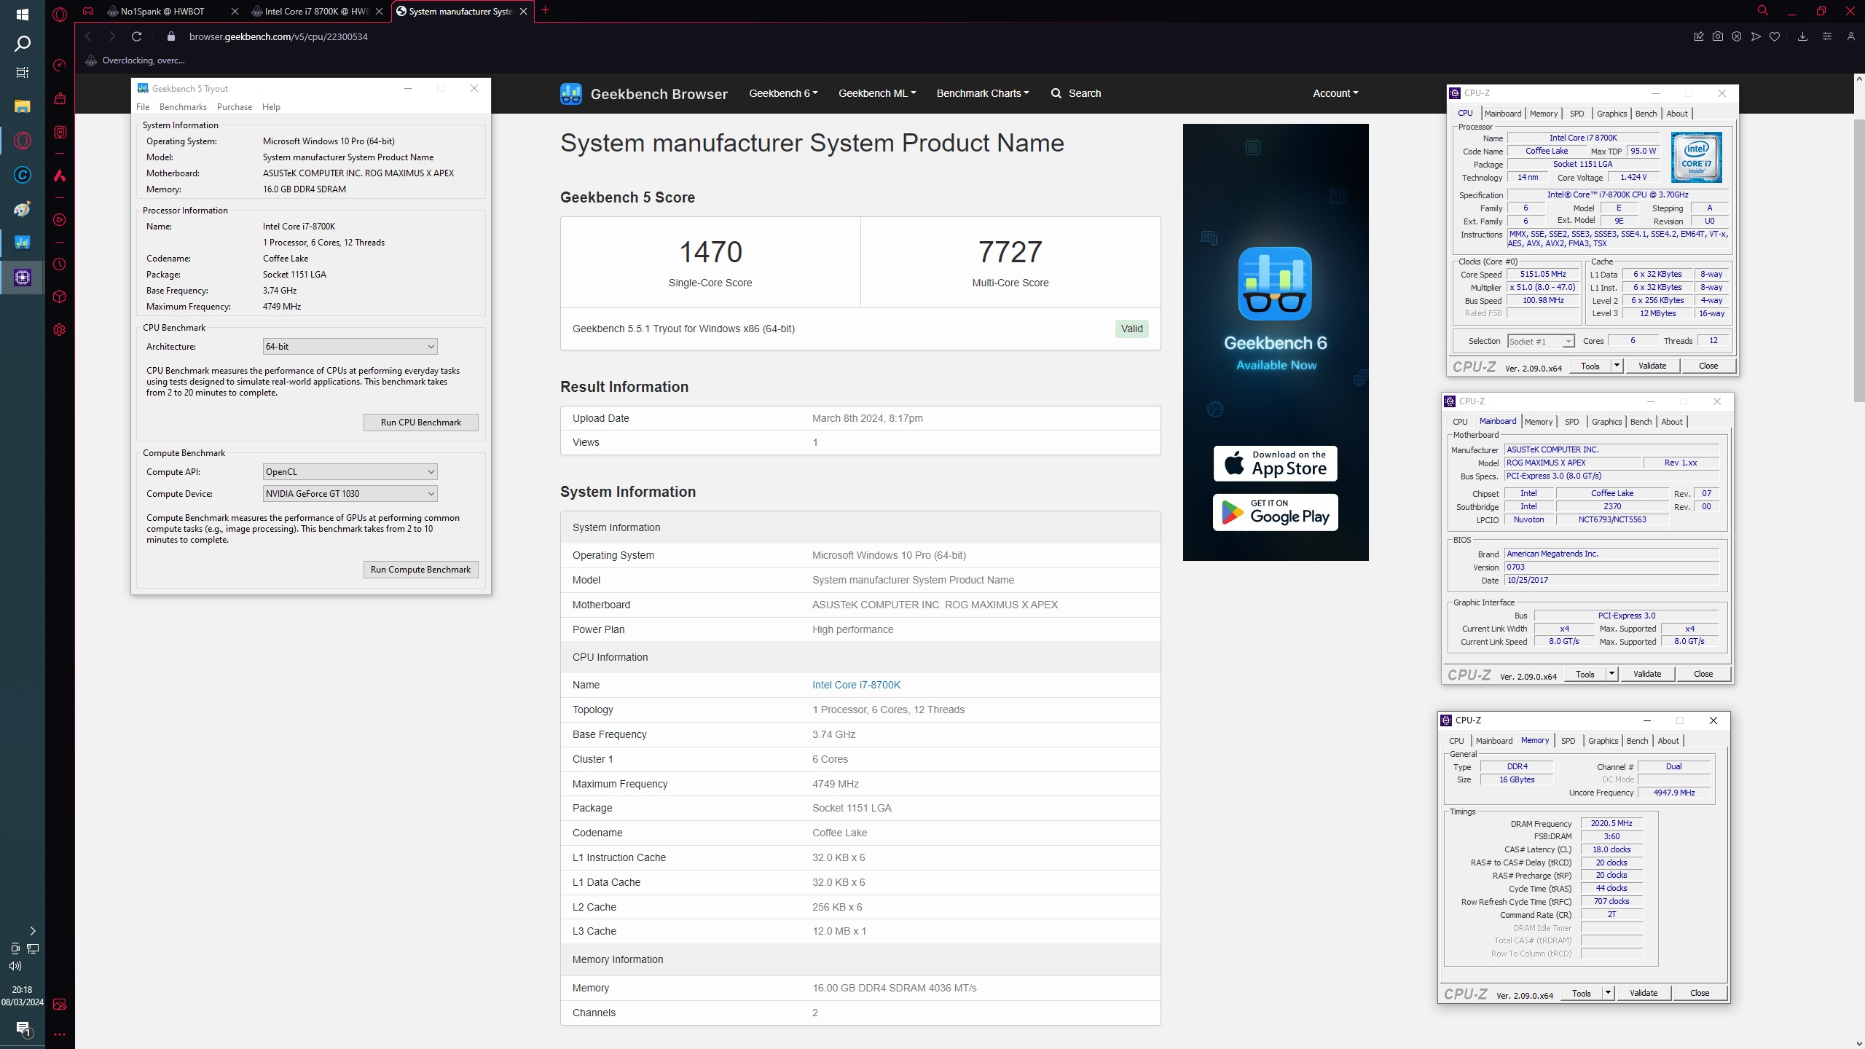Expand the Geekbench 6 nav dropdown
The height and width of the screenshot is (1049, 1865).
783,93
